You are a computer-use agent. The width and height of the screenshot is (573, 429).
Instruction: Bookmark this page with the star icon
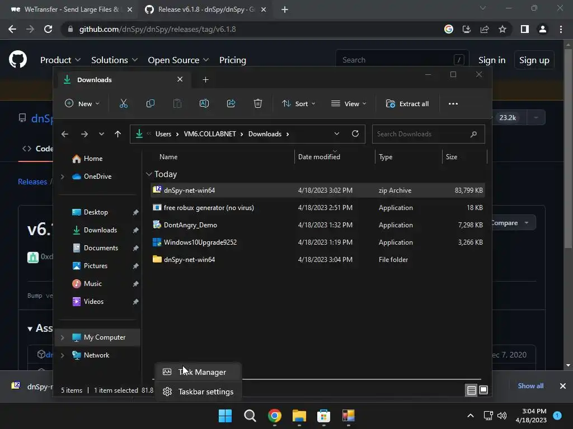[x=503, y=29]
